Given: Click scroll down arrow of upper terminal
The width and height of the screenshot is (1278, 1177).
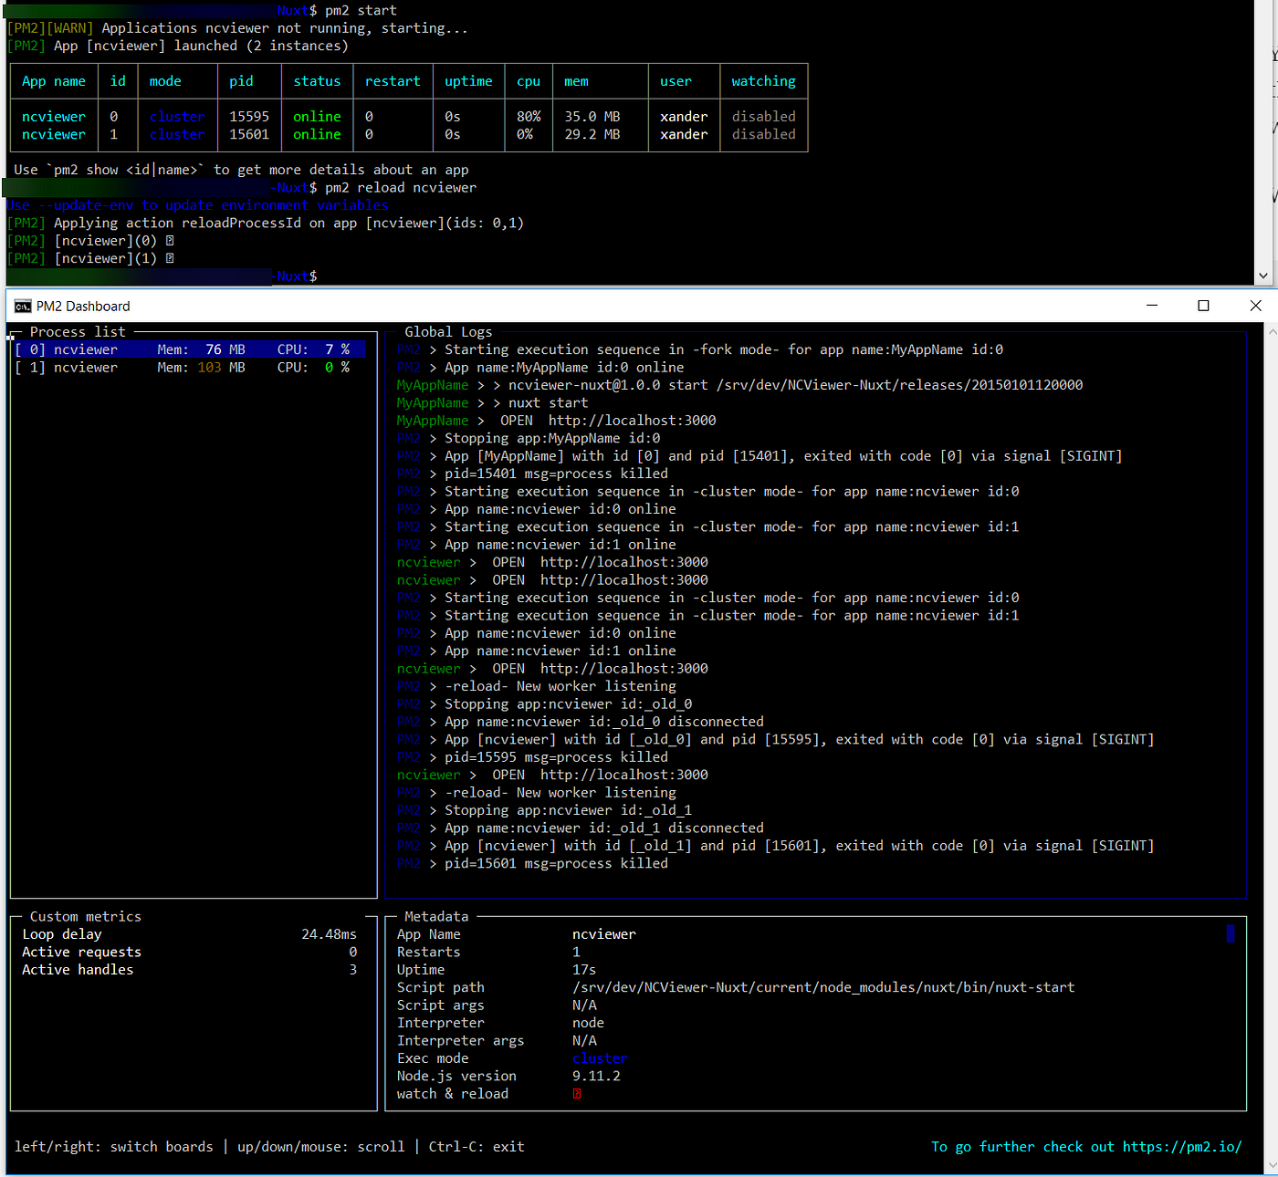Looking at the screenshot, I should click(1263, 276).
